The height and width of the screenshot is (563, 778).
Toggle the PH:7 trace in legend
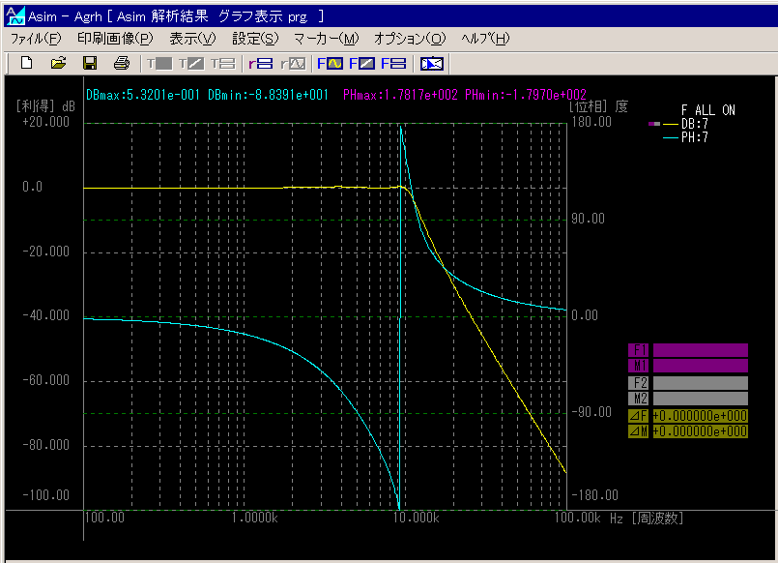coord(694,137)
